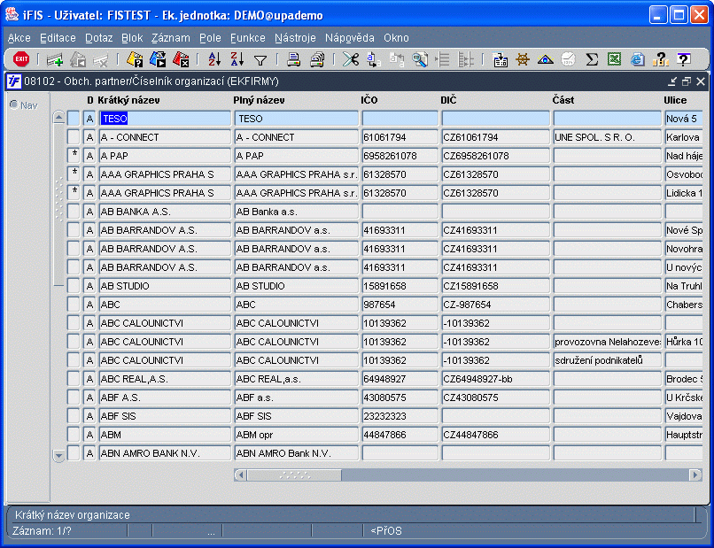Click the horizontal scrollbar thumb

[295, 475]
